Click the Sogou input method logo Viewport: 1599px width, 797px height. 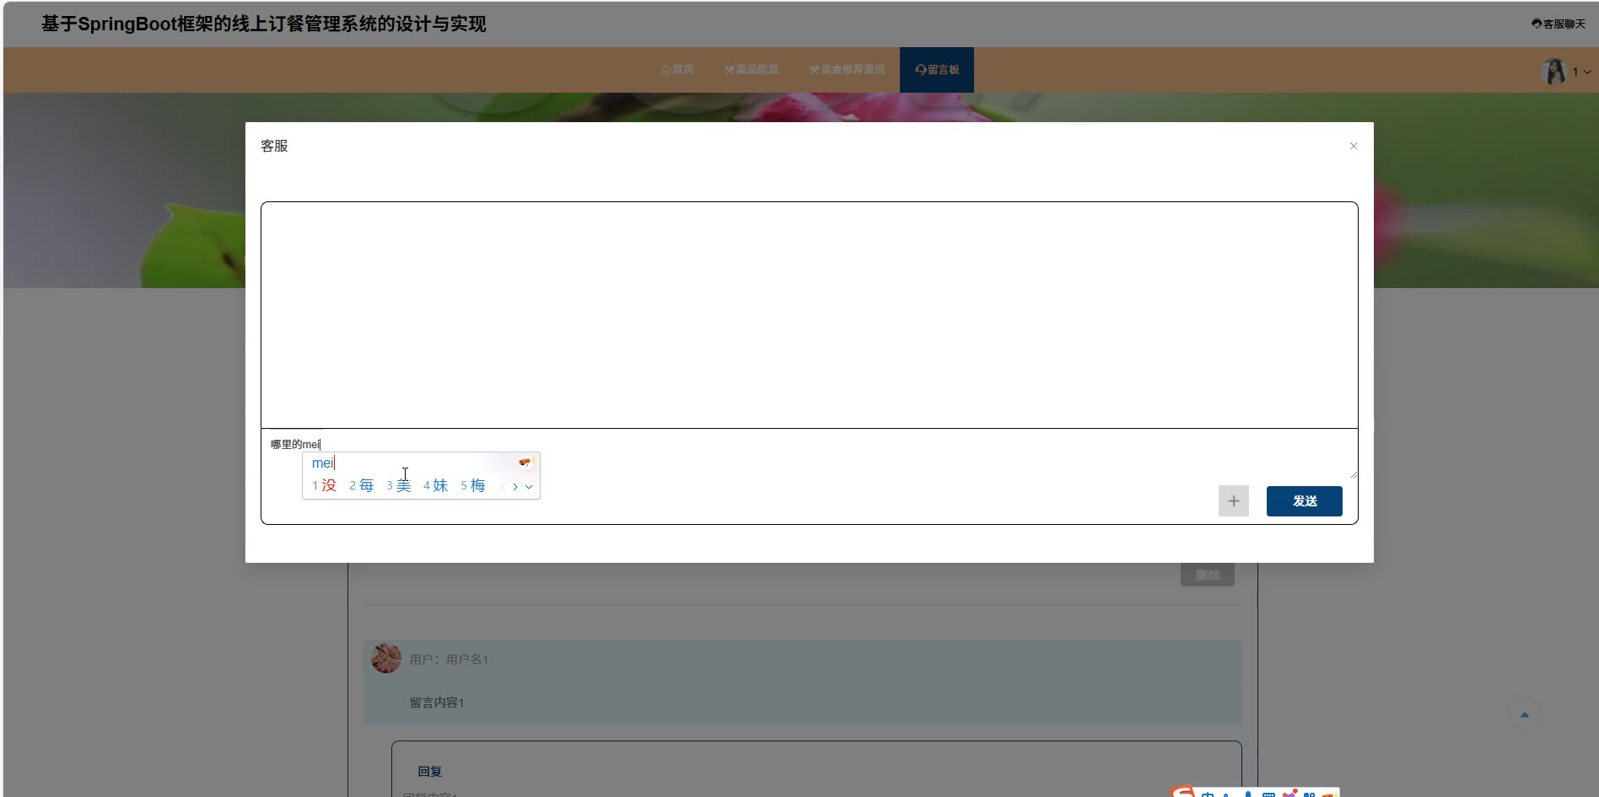point(1183,792)
